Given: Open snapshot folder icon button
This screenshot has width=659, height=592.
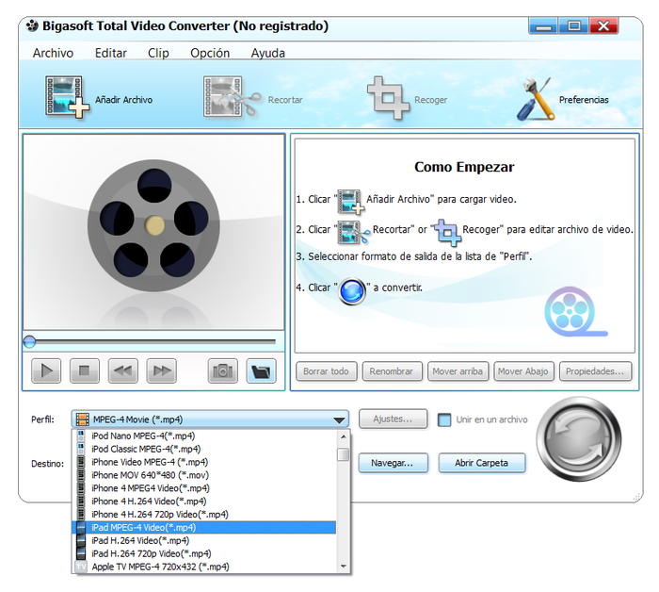Looking at the screenshot, I should pos(261,370).
